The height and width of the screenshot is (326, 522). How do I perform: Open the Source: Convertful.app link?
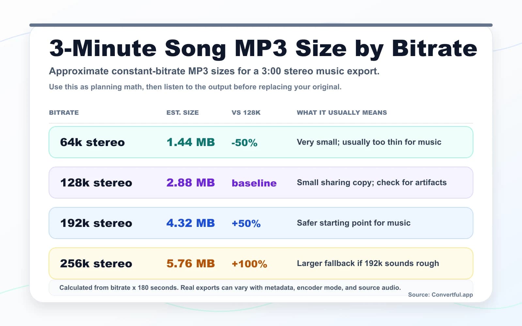coord(440,294)
